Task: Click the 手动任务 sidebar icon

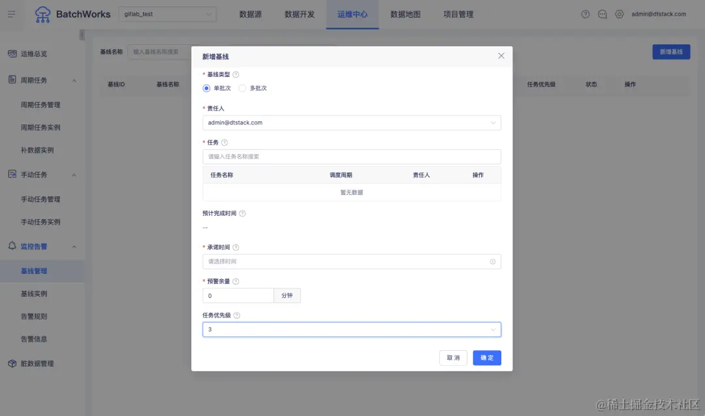Action: coord(12,174)
